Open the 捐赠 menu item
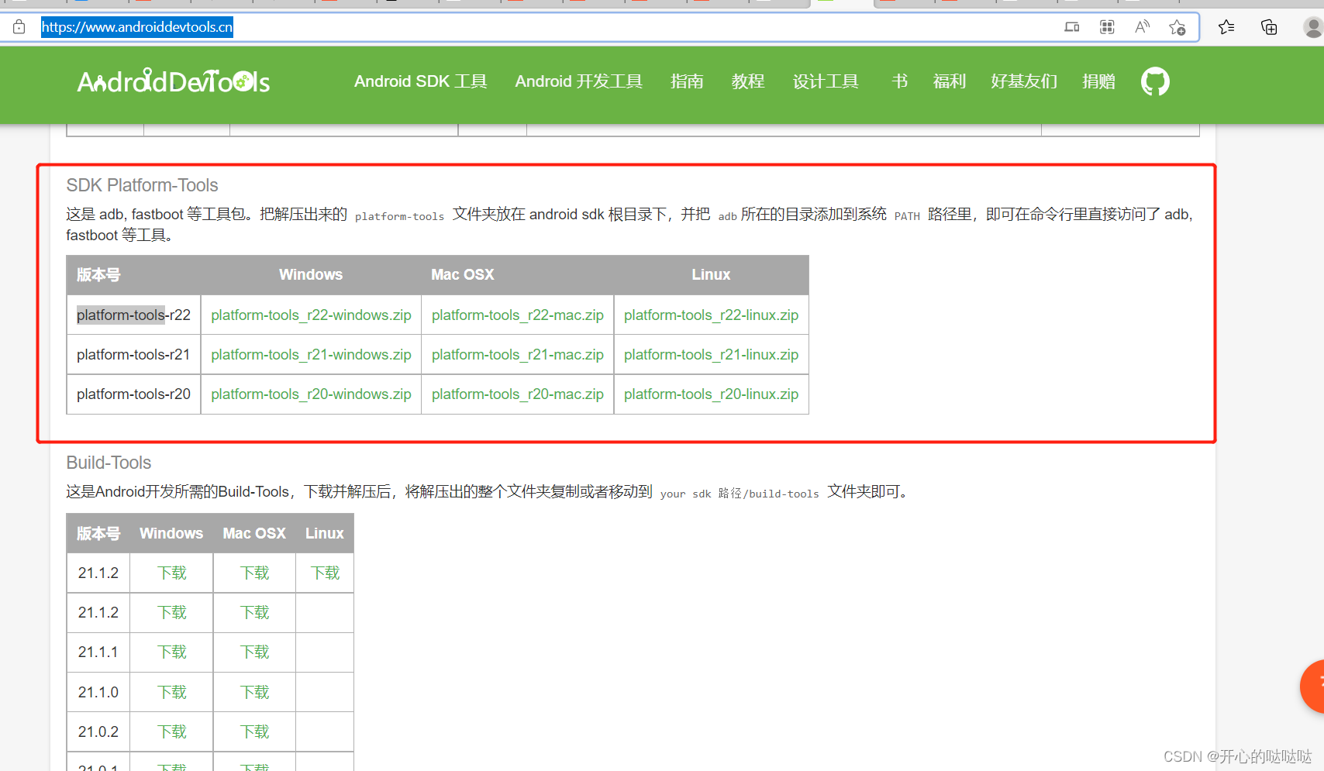 tap(1098, 81)
